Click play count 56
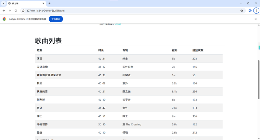260x140 pixels. pyautogui.click(x=194, y=75)
